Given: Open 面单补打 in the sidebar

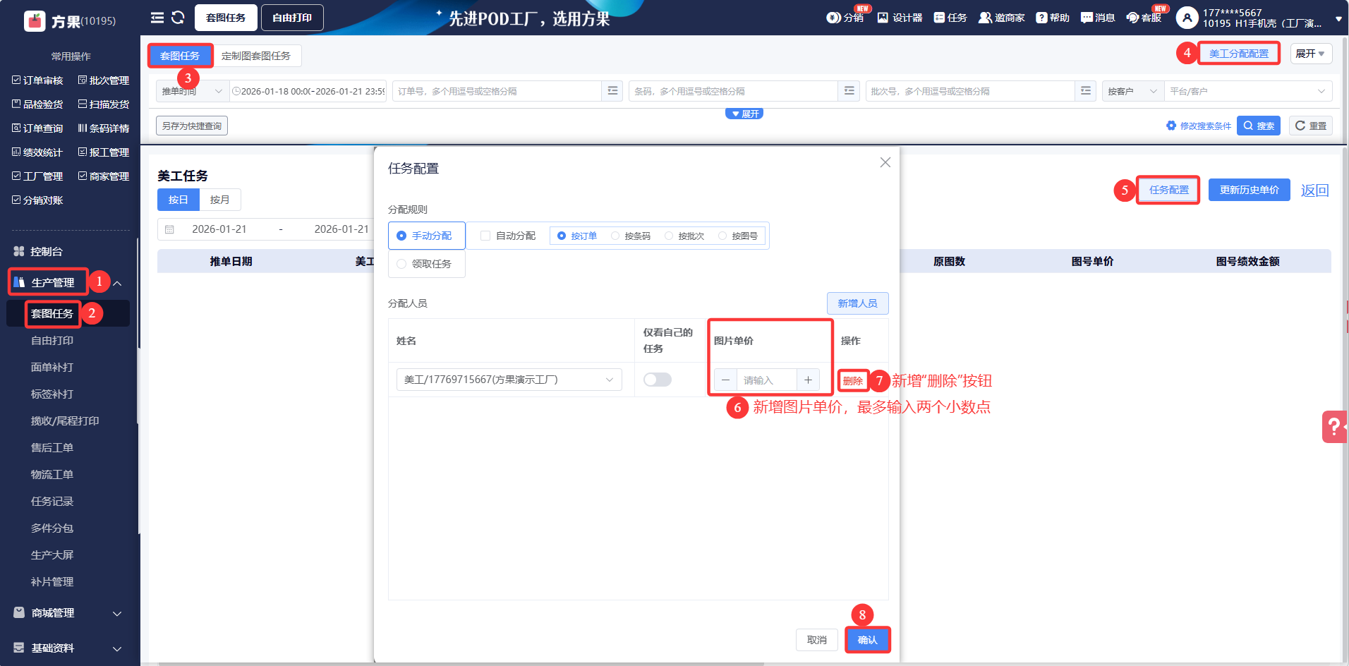Looking at the screenshot, I should click(x=52, y=367).
